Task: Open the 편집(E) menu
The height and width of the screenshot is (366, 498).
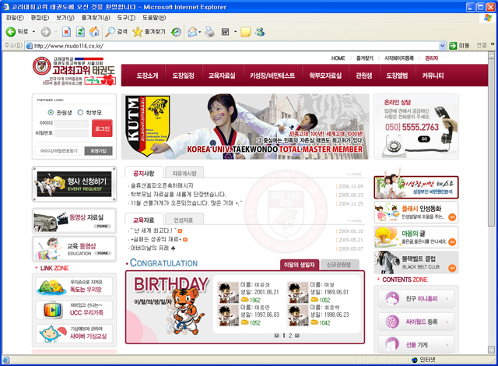Action: (x=40, y=18)
